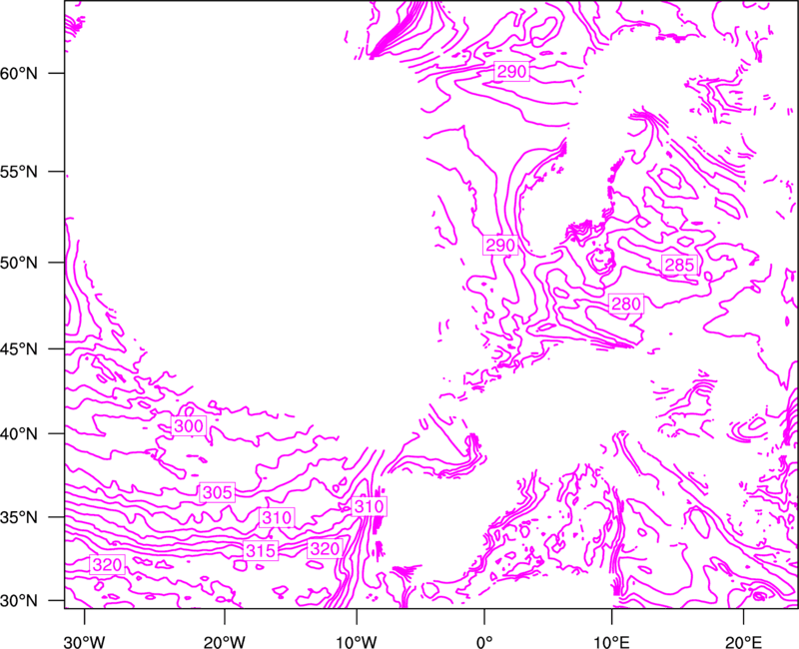Screen dimensions: 799x649
Task: Click the 30°N latitude axis label
Action: tap(19, 601)
